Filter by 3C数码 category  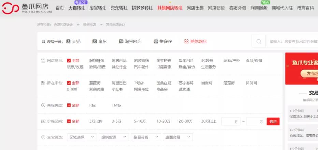click(x=207, y=61)
